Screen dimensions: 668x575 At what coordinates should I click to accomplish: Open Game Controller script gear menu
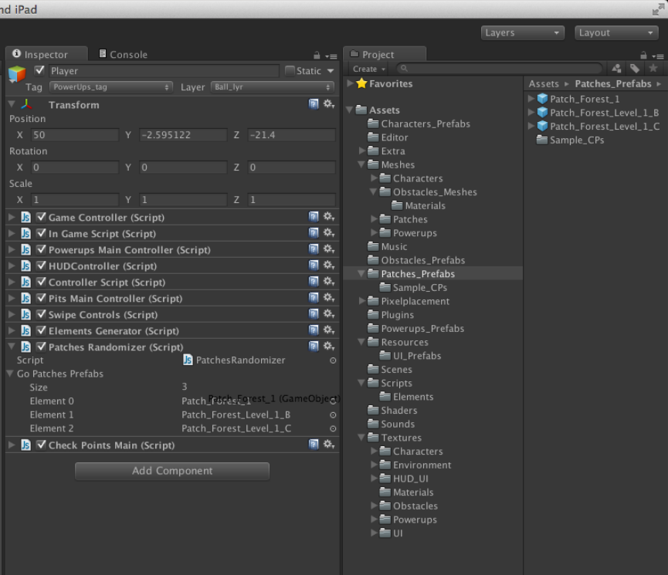[328, 217]
